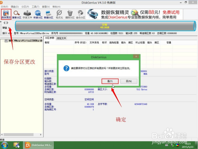198x149 pixels.
Task: Go to the next disk with the right arrow
Action: click(x=8, y=23)
